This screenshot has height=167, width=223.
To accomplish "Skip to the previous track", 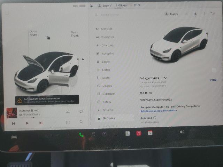I will click(x=14, y=124).
